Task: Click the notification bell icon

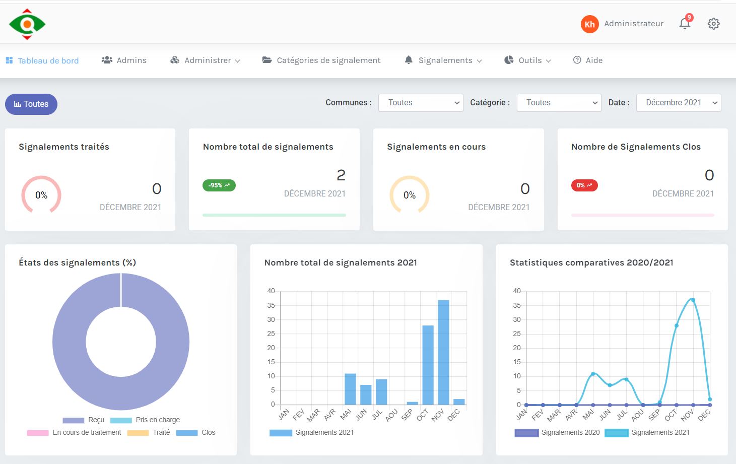Action: pos(684,24)
